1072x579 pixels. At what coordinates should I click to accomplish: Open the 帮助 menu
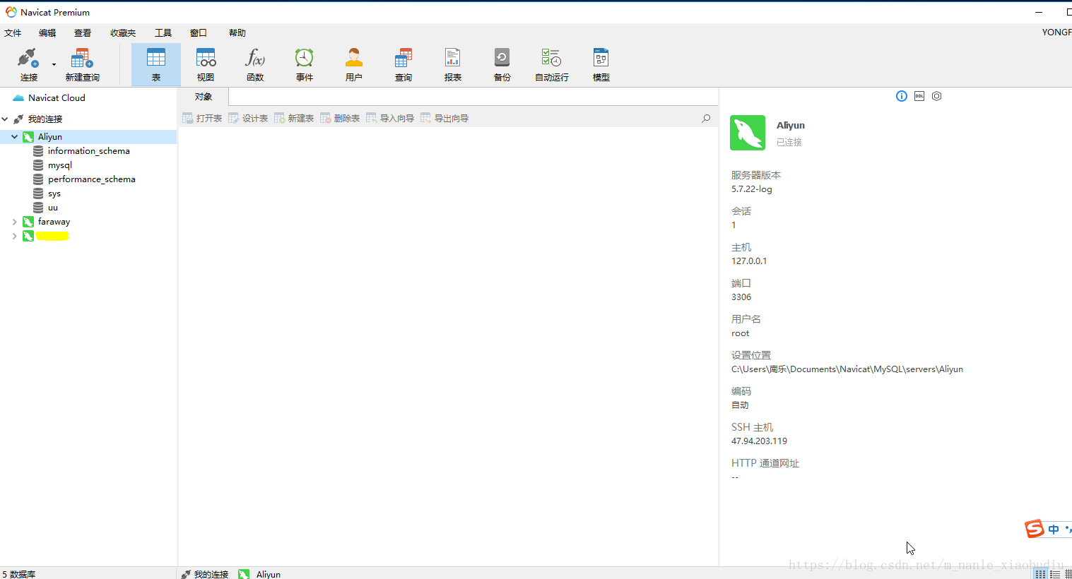[x=237, y=32]
